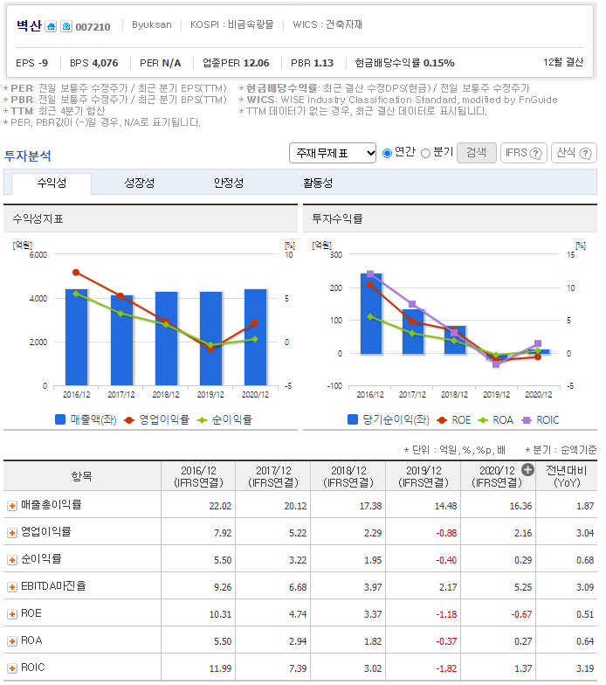Expand the 영업이익률 row
The image size is (606, 685).
click(12, 533)
